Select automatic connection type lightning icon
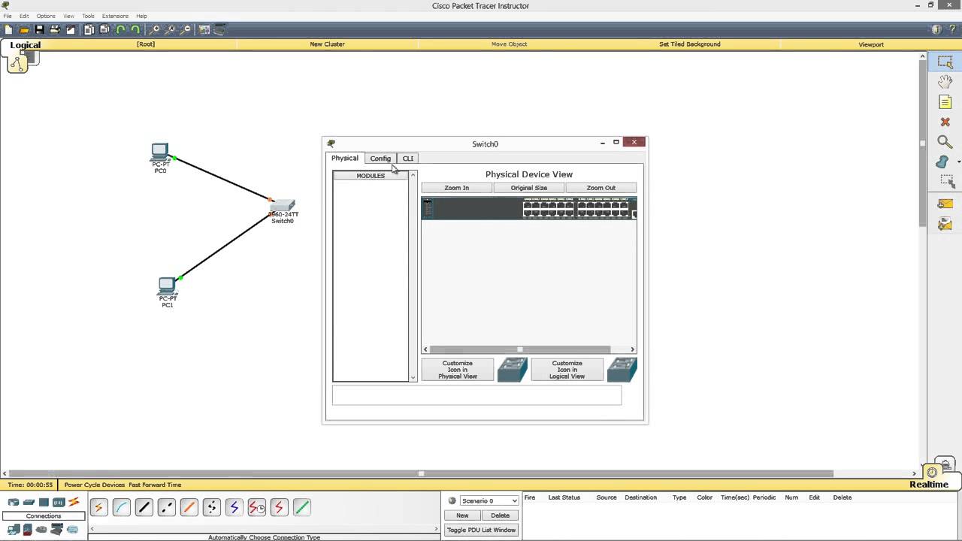This screenshot has height=541, width=962. 98,508
